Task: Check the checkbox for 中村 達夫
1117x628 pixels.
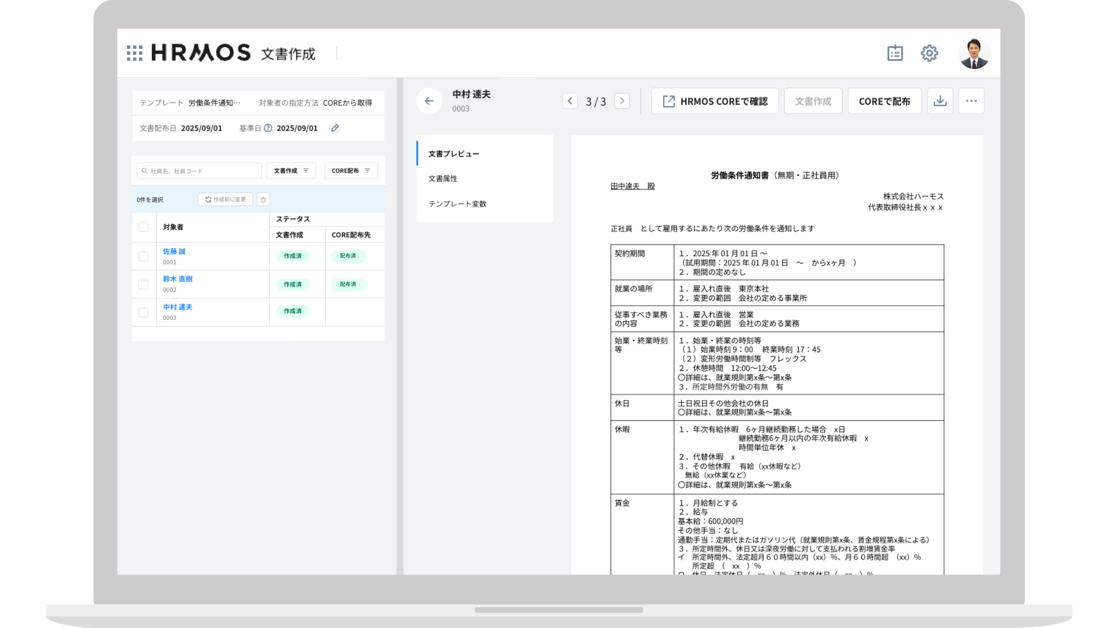Action: tap(143, 312)
